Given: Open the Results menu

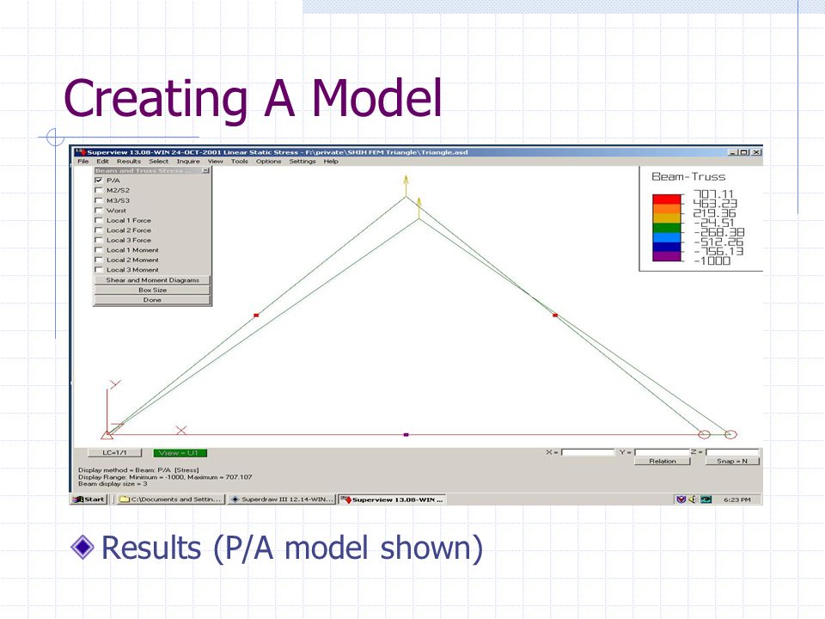Looking at the screenshot, I should [x=129, y=161].
